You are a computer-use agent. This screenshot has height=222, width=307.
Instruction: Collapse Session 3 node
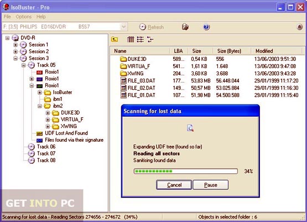(x=15, y=58)
